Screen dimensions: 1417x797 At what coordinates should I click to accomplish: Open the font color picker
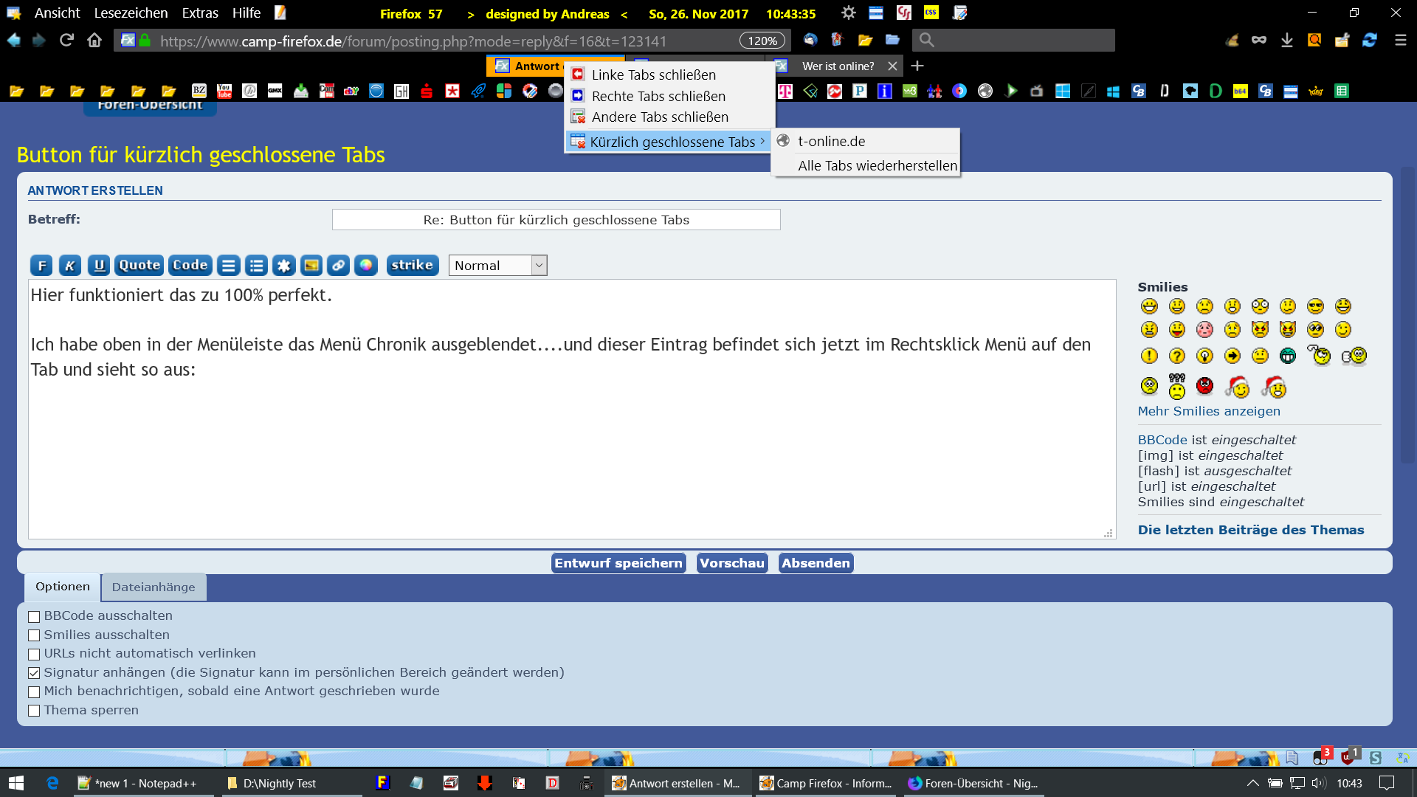[x=366, y=266]
